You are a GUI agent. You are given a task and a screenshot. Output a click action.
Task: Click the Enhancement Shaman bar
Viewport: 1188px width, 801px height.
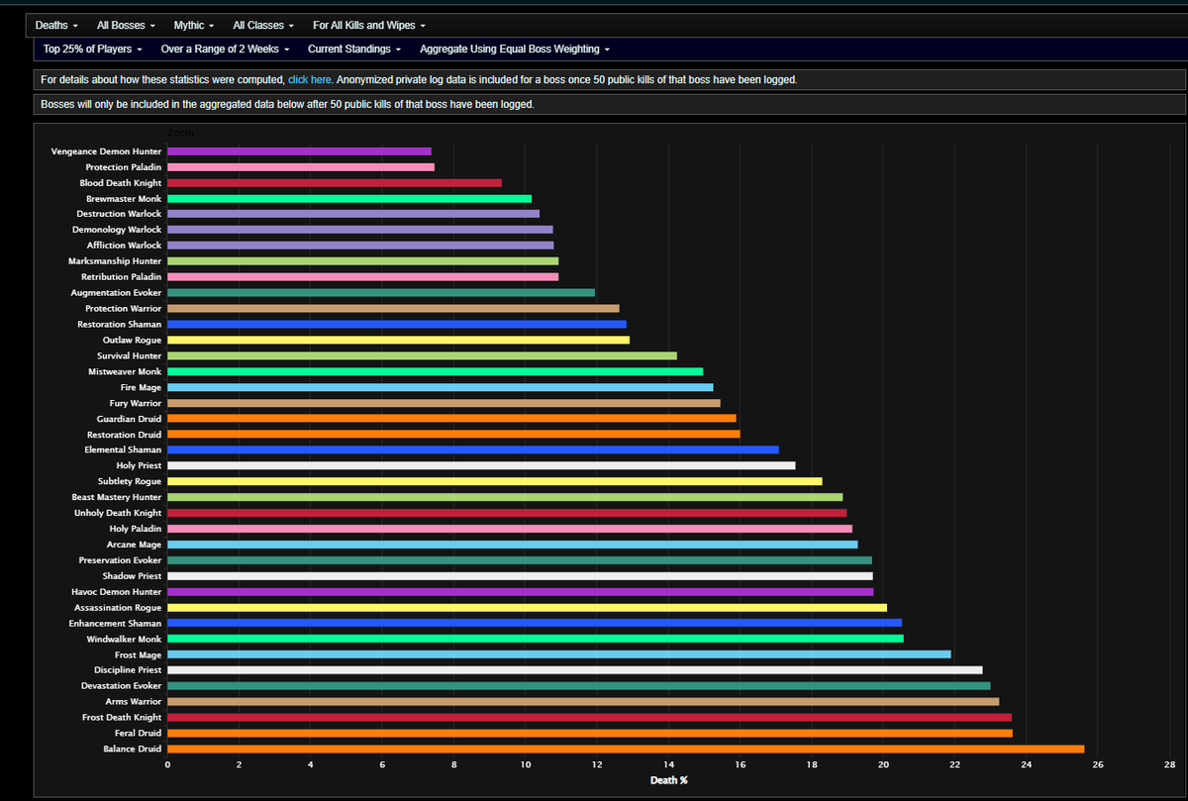(535, 623)
